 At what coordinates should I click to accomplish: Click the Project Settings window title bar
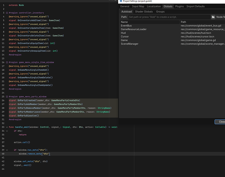click(171, 1)
